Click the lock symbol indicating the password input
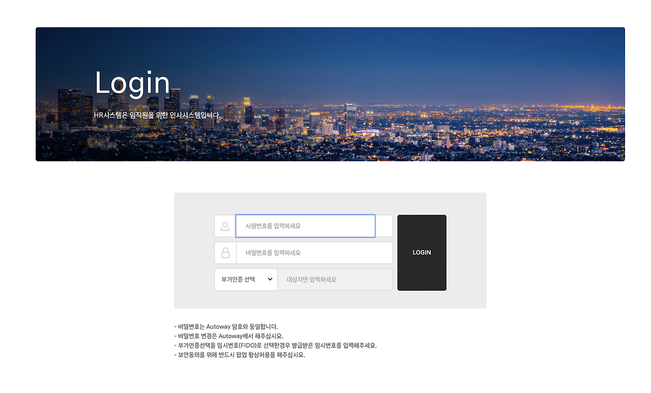 pos(225,252)
